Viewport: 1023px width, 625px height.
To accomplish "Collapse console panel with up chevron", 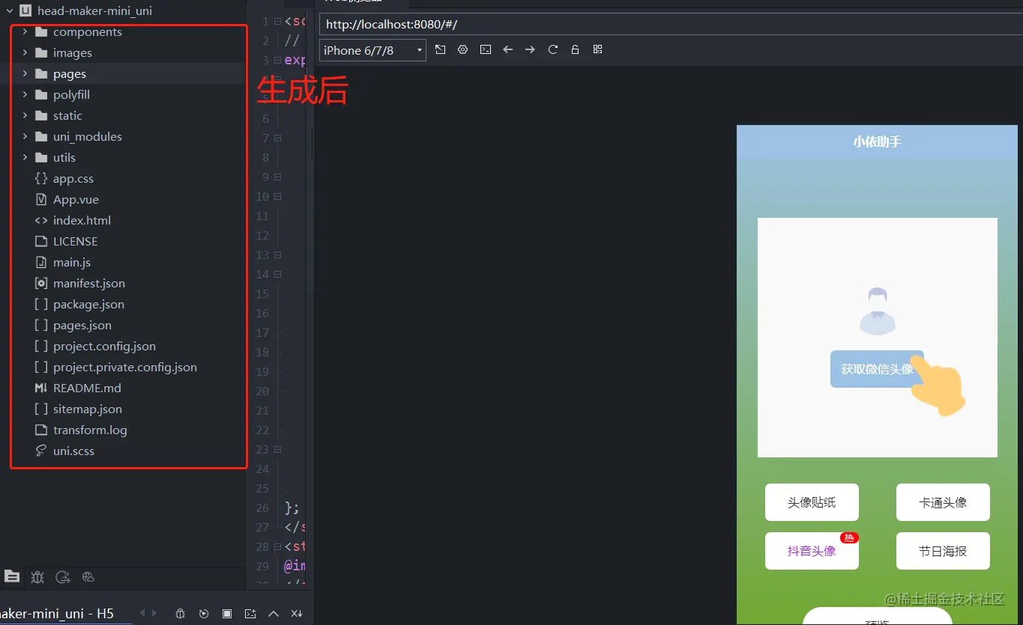I will click(x=274, y=613).
